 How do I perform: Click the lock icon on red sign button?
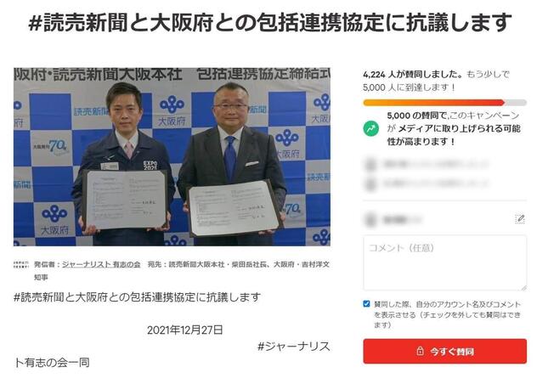tap(420, 351)
